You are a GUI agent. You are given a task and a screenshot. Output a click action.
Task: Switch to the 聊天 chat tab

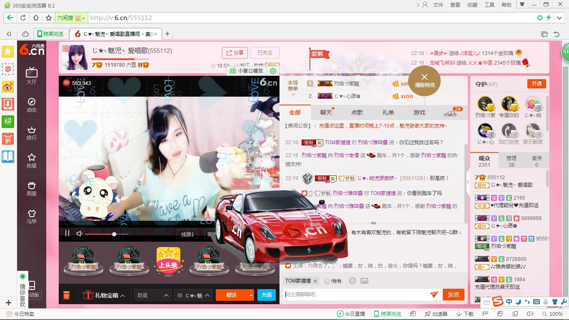pyautogui.click(x=326, y=112)
